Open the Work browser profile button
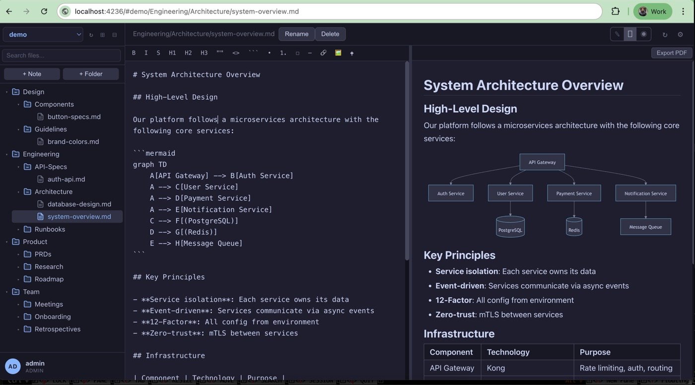The image size is (695, 385). pos(652,11)
